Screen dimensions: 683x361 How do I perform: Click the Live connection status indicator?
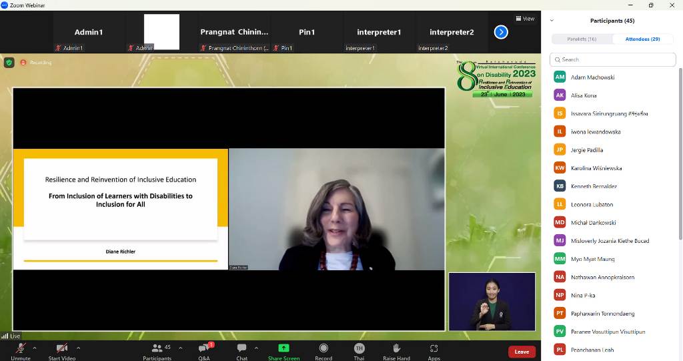tap(11, 336)
